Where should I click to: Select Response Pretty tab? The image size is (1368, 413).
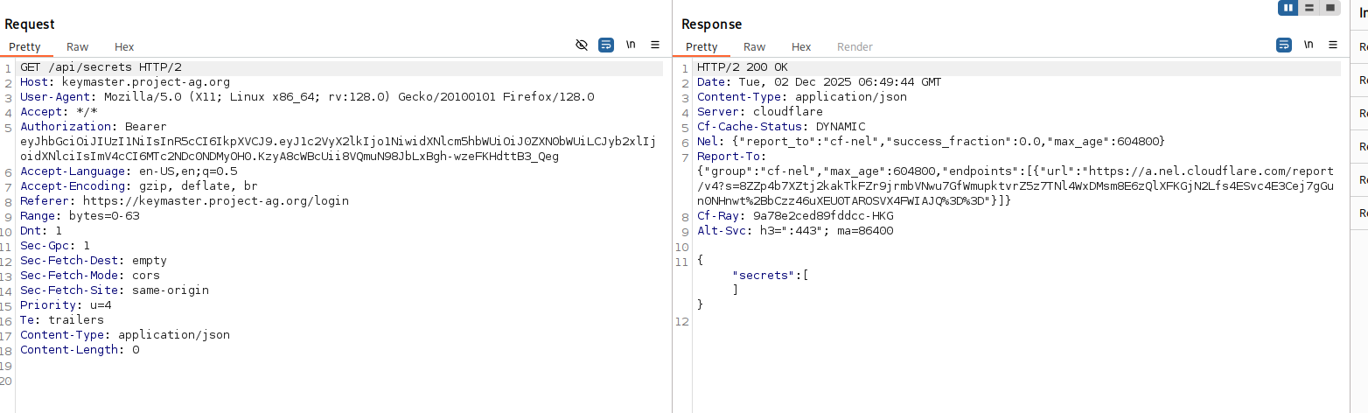pos(701,47)
